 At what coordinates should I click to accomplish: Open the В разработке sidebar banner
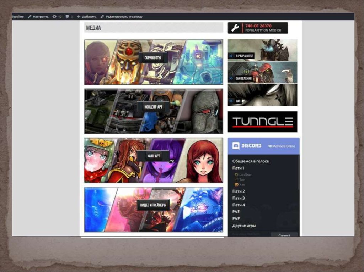coord(262,50)
